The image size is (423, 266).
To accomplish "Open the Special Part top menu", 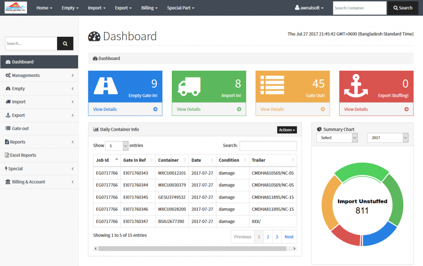I will click(181, 8).
